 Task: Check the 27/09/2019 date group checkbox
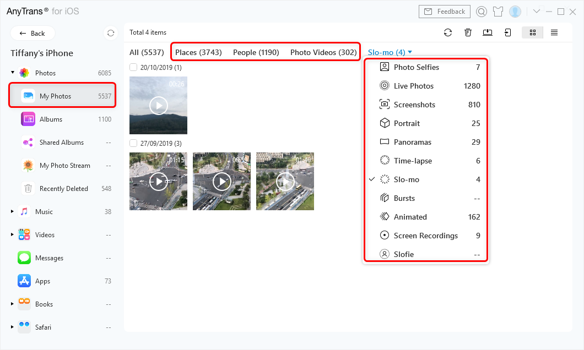(x=133, y=143)
